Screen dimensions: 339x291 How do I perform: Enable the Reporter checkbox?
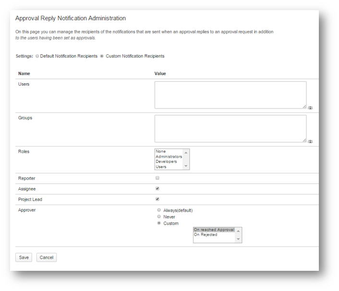click(157, 178)
